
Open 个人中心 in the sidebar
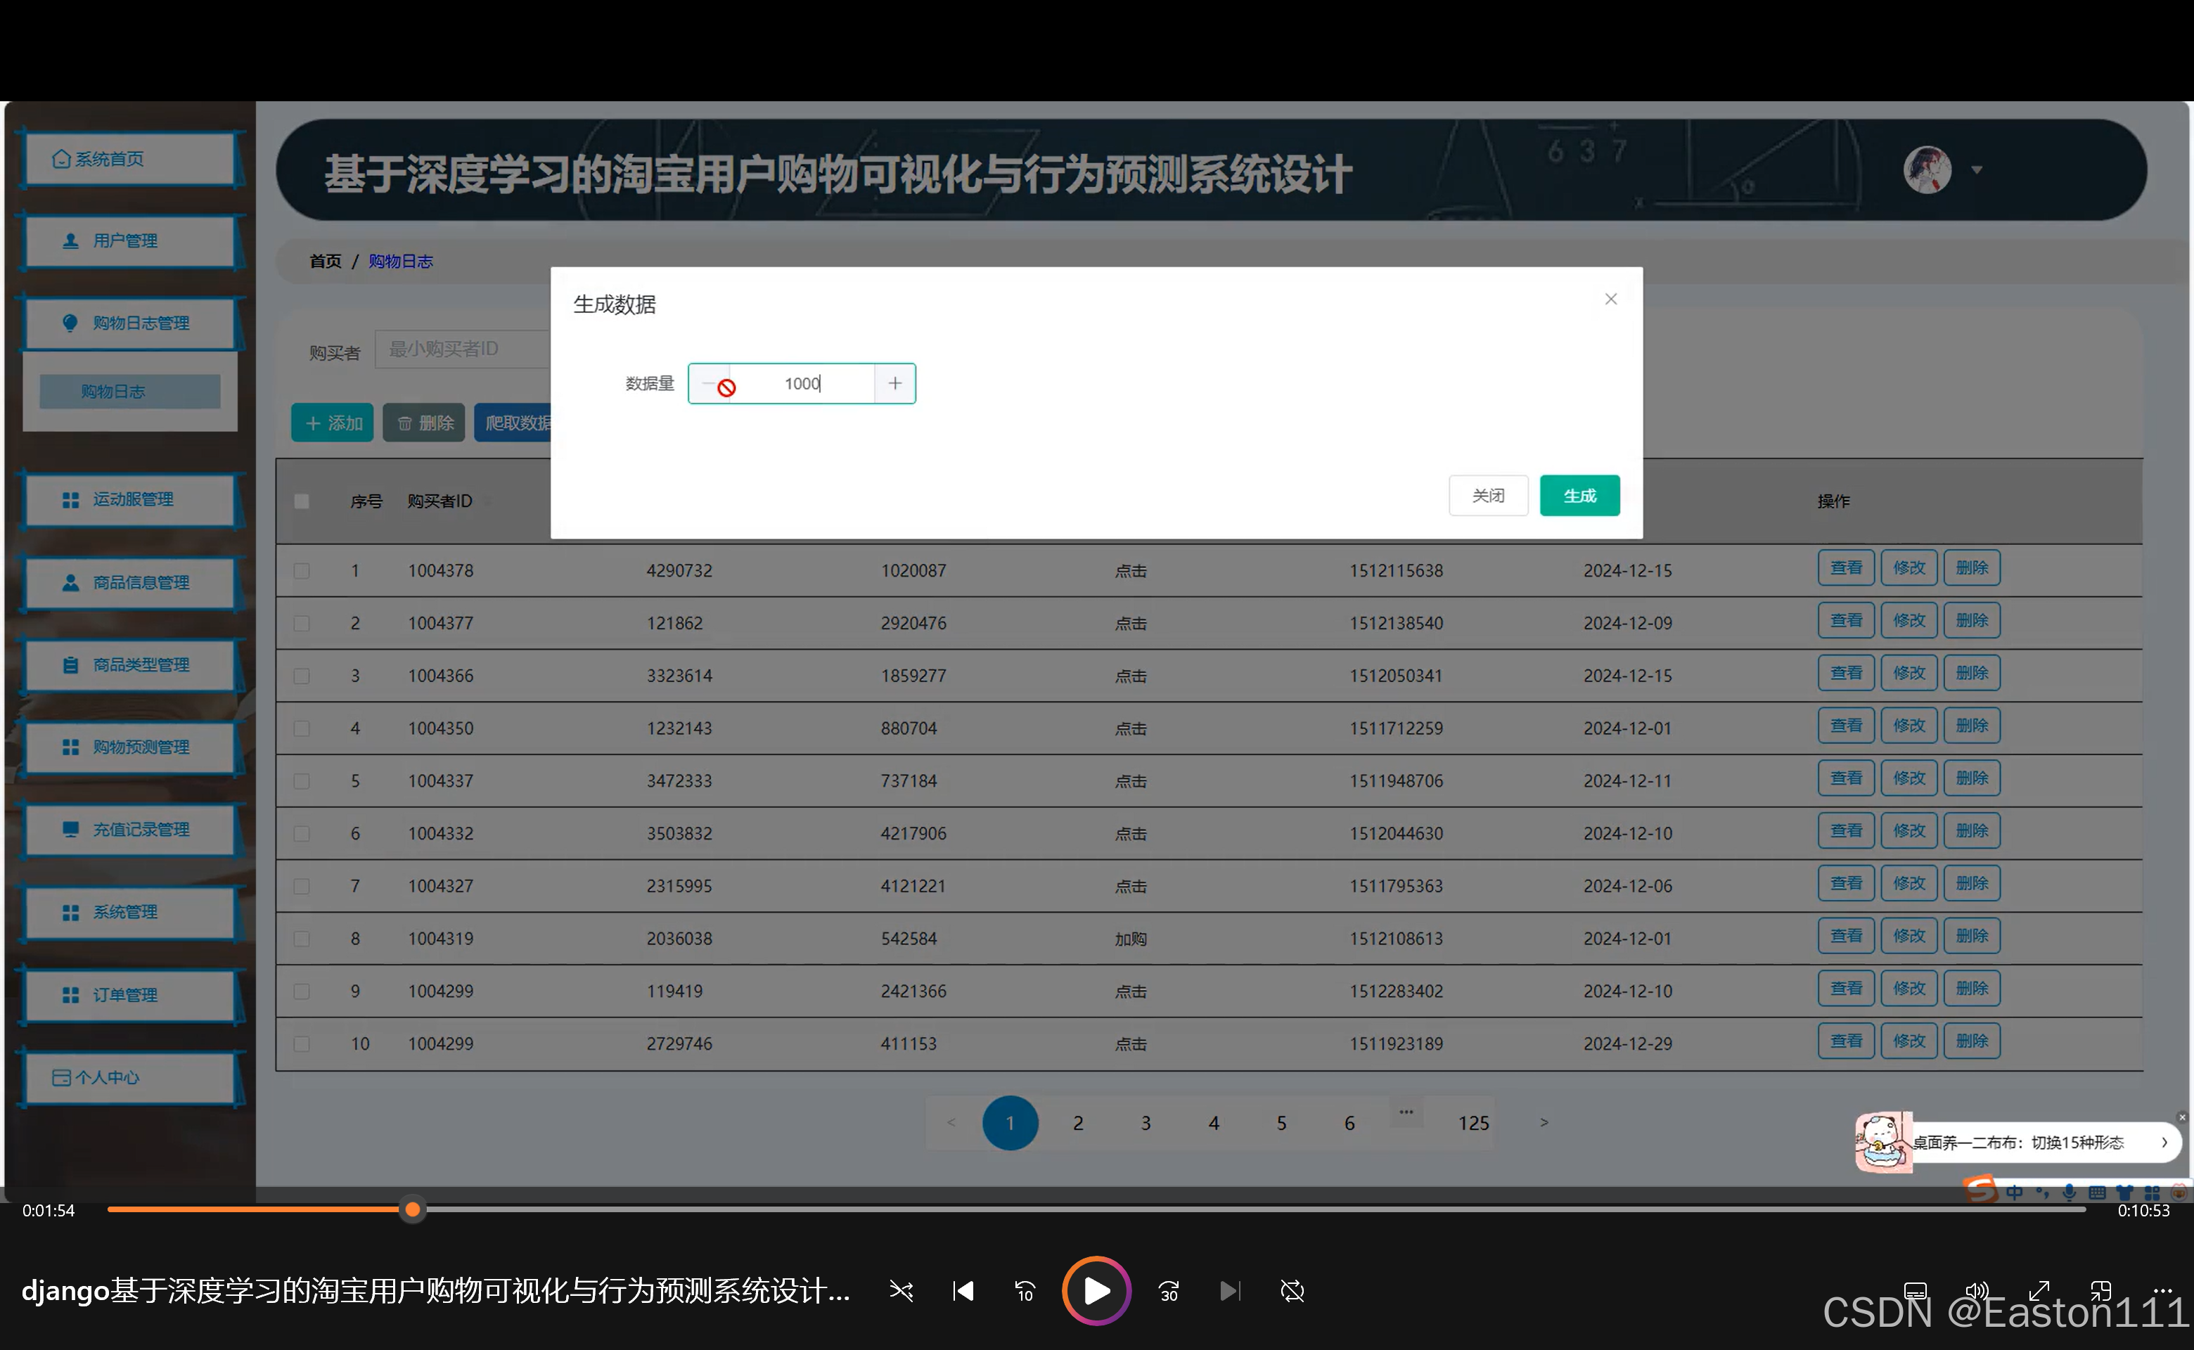click(130, 1078)
